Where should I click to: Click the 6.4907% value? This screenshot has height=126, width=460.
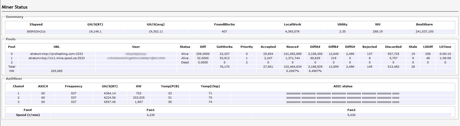coord(315,71)
